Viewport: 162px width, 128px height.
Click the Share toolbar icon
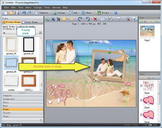pos(83,13)
